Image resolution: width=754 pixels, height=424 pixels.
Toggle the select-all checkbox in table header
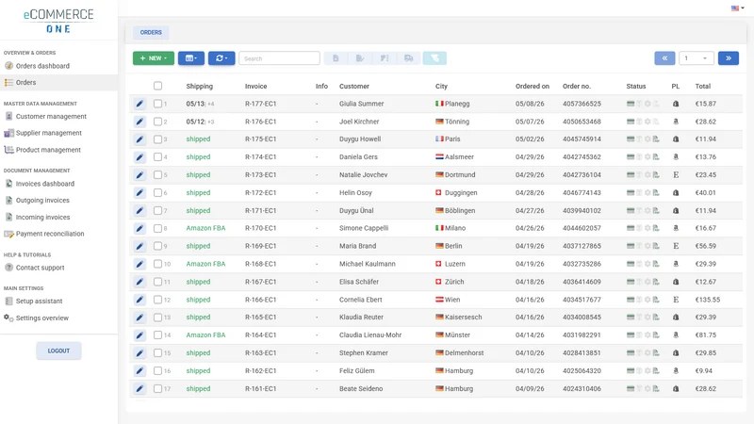pyautogui.click(x=157, y=86)
